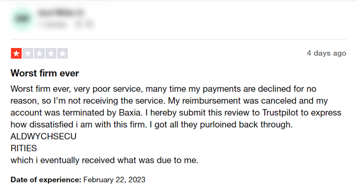This screenshot has width=357, height=193.
Task: Open the blurred reviewer avatar
Action: point(22,19)
